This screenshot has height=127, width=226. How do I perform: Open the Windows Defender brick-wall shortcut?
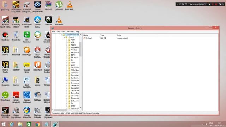coord(37,113)
